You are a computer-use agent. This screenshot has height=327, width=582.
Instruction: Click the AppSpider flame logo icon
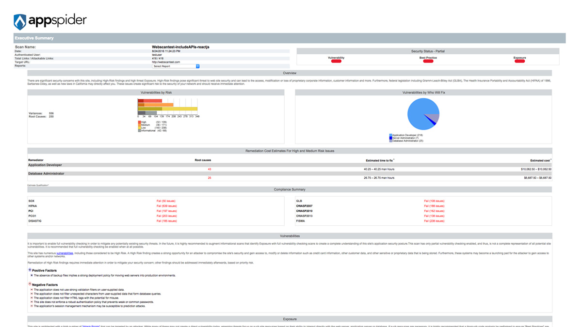[x=20, y=22]
